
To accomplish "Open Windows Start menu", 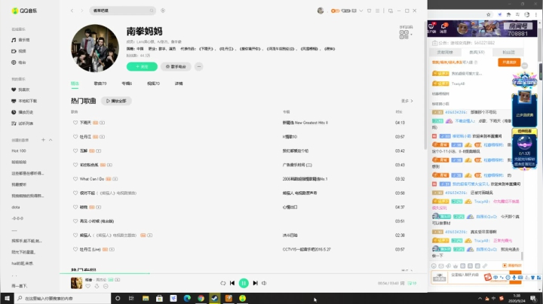I will coord(7,298).
